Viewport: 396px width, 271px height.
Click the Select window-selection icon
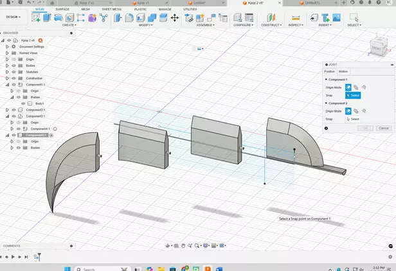coord(354,18)
